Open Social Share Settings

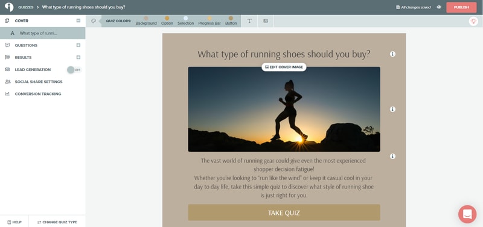[39, 82]
